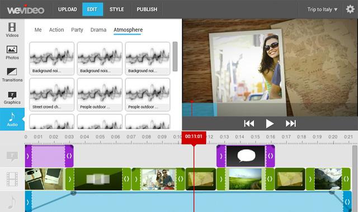The image size is (358, 212).
Task: Click the 0:15 mark on timeline ruler
Action: [255, 137]
